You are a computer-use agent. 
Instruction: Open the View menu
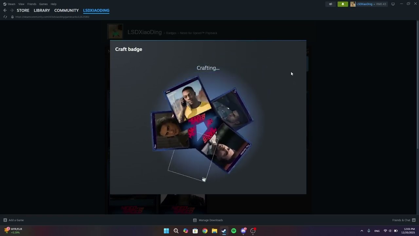21,4
